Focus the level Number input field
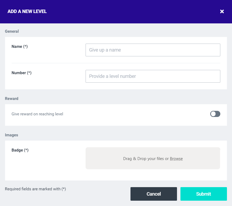 153,76
